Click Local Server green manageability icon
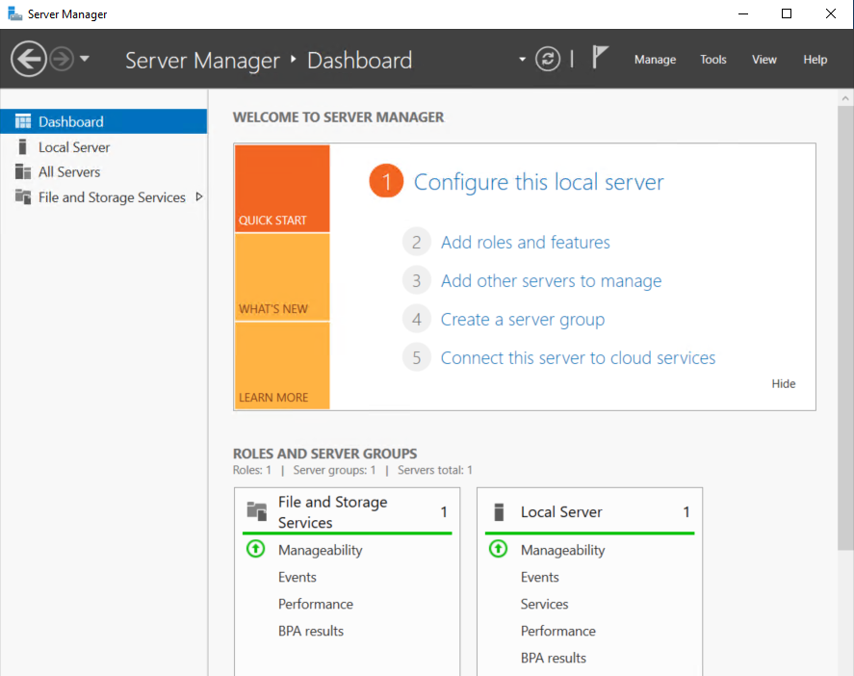The image size is (854, 676). 498,549
